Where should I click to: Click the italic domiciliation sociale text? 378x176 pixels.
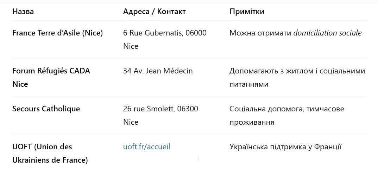pos(327,33)
